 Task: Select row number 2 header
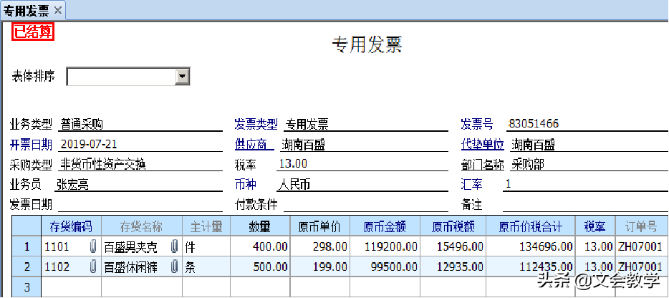[27, 266]
